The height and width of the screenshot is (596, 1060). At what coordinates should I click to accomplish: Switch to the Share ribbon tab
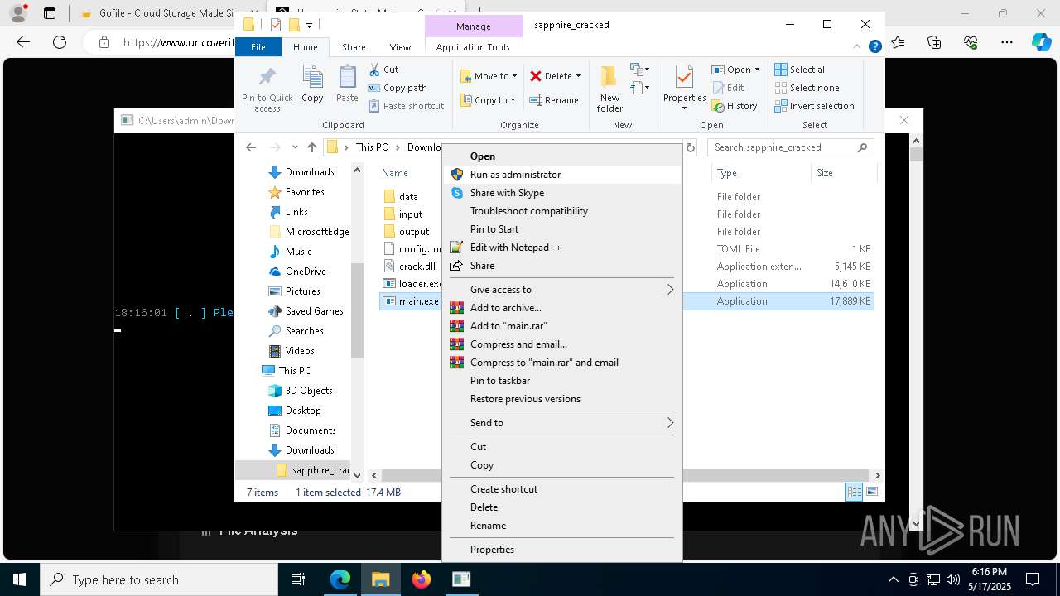354,47
